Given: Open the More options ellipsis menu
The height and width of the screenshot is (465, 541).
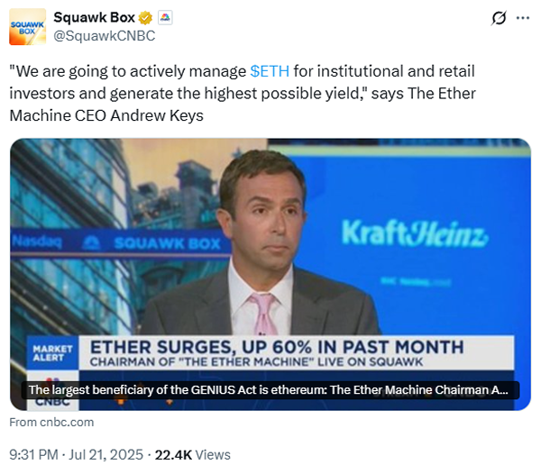Looking at the screenshot, I should [523, 18].
